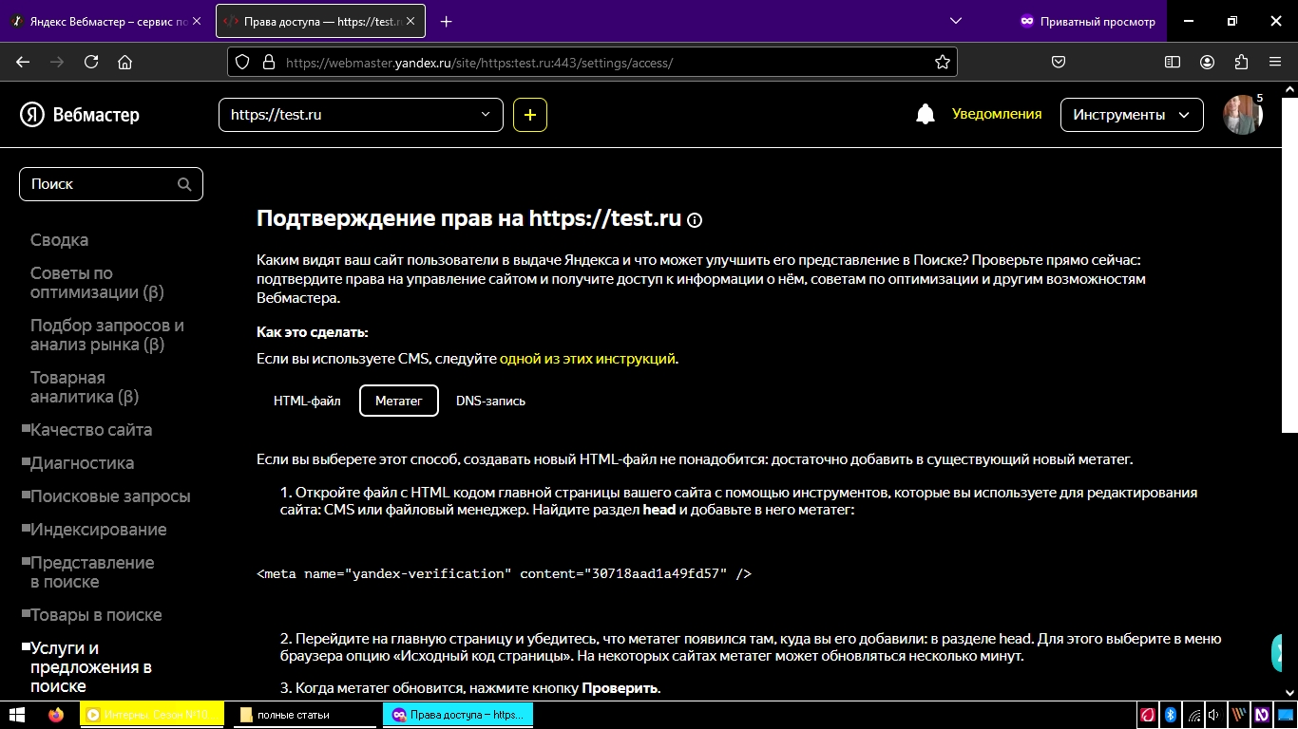Open the https://test.ru site selector dropdown

coord(360,115)
